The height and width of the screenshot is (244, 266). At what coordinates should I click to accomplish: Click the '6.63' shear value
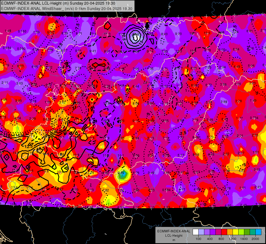pyautogui.click(x=20, y=66)
